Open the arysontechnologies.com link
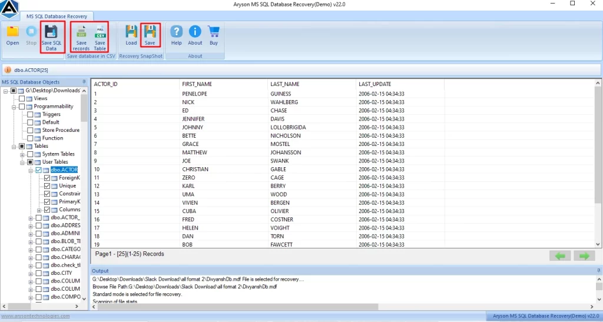The image size is (603, 322). (35, 316)
